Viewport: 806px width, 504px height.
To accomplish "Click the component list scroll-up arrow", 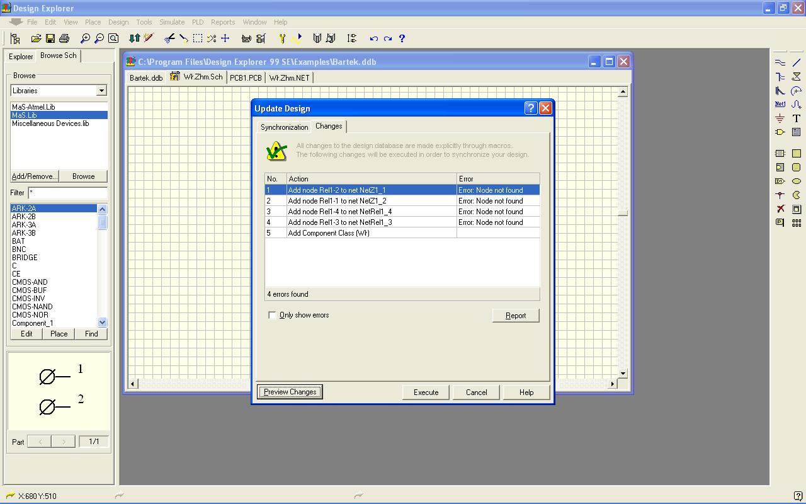I will click(x=103, y=209).
